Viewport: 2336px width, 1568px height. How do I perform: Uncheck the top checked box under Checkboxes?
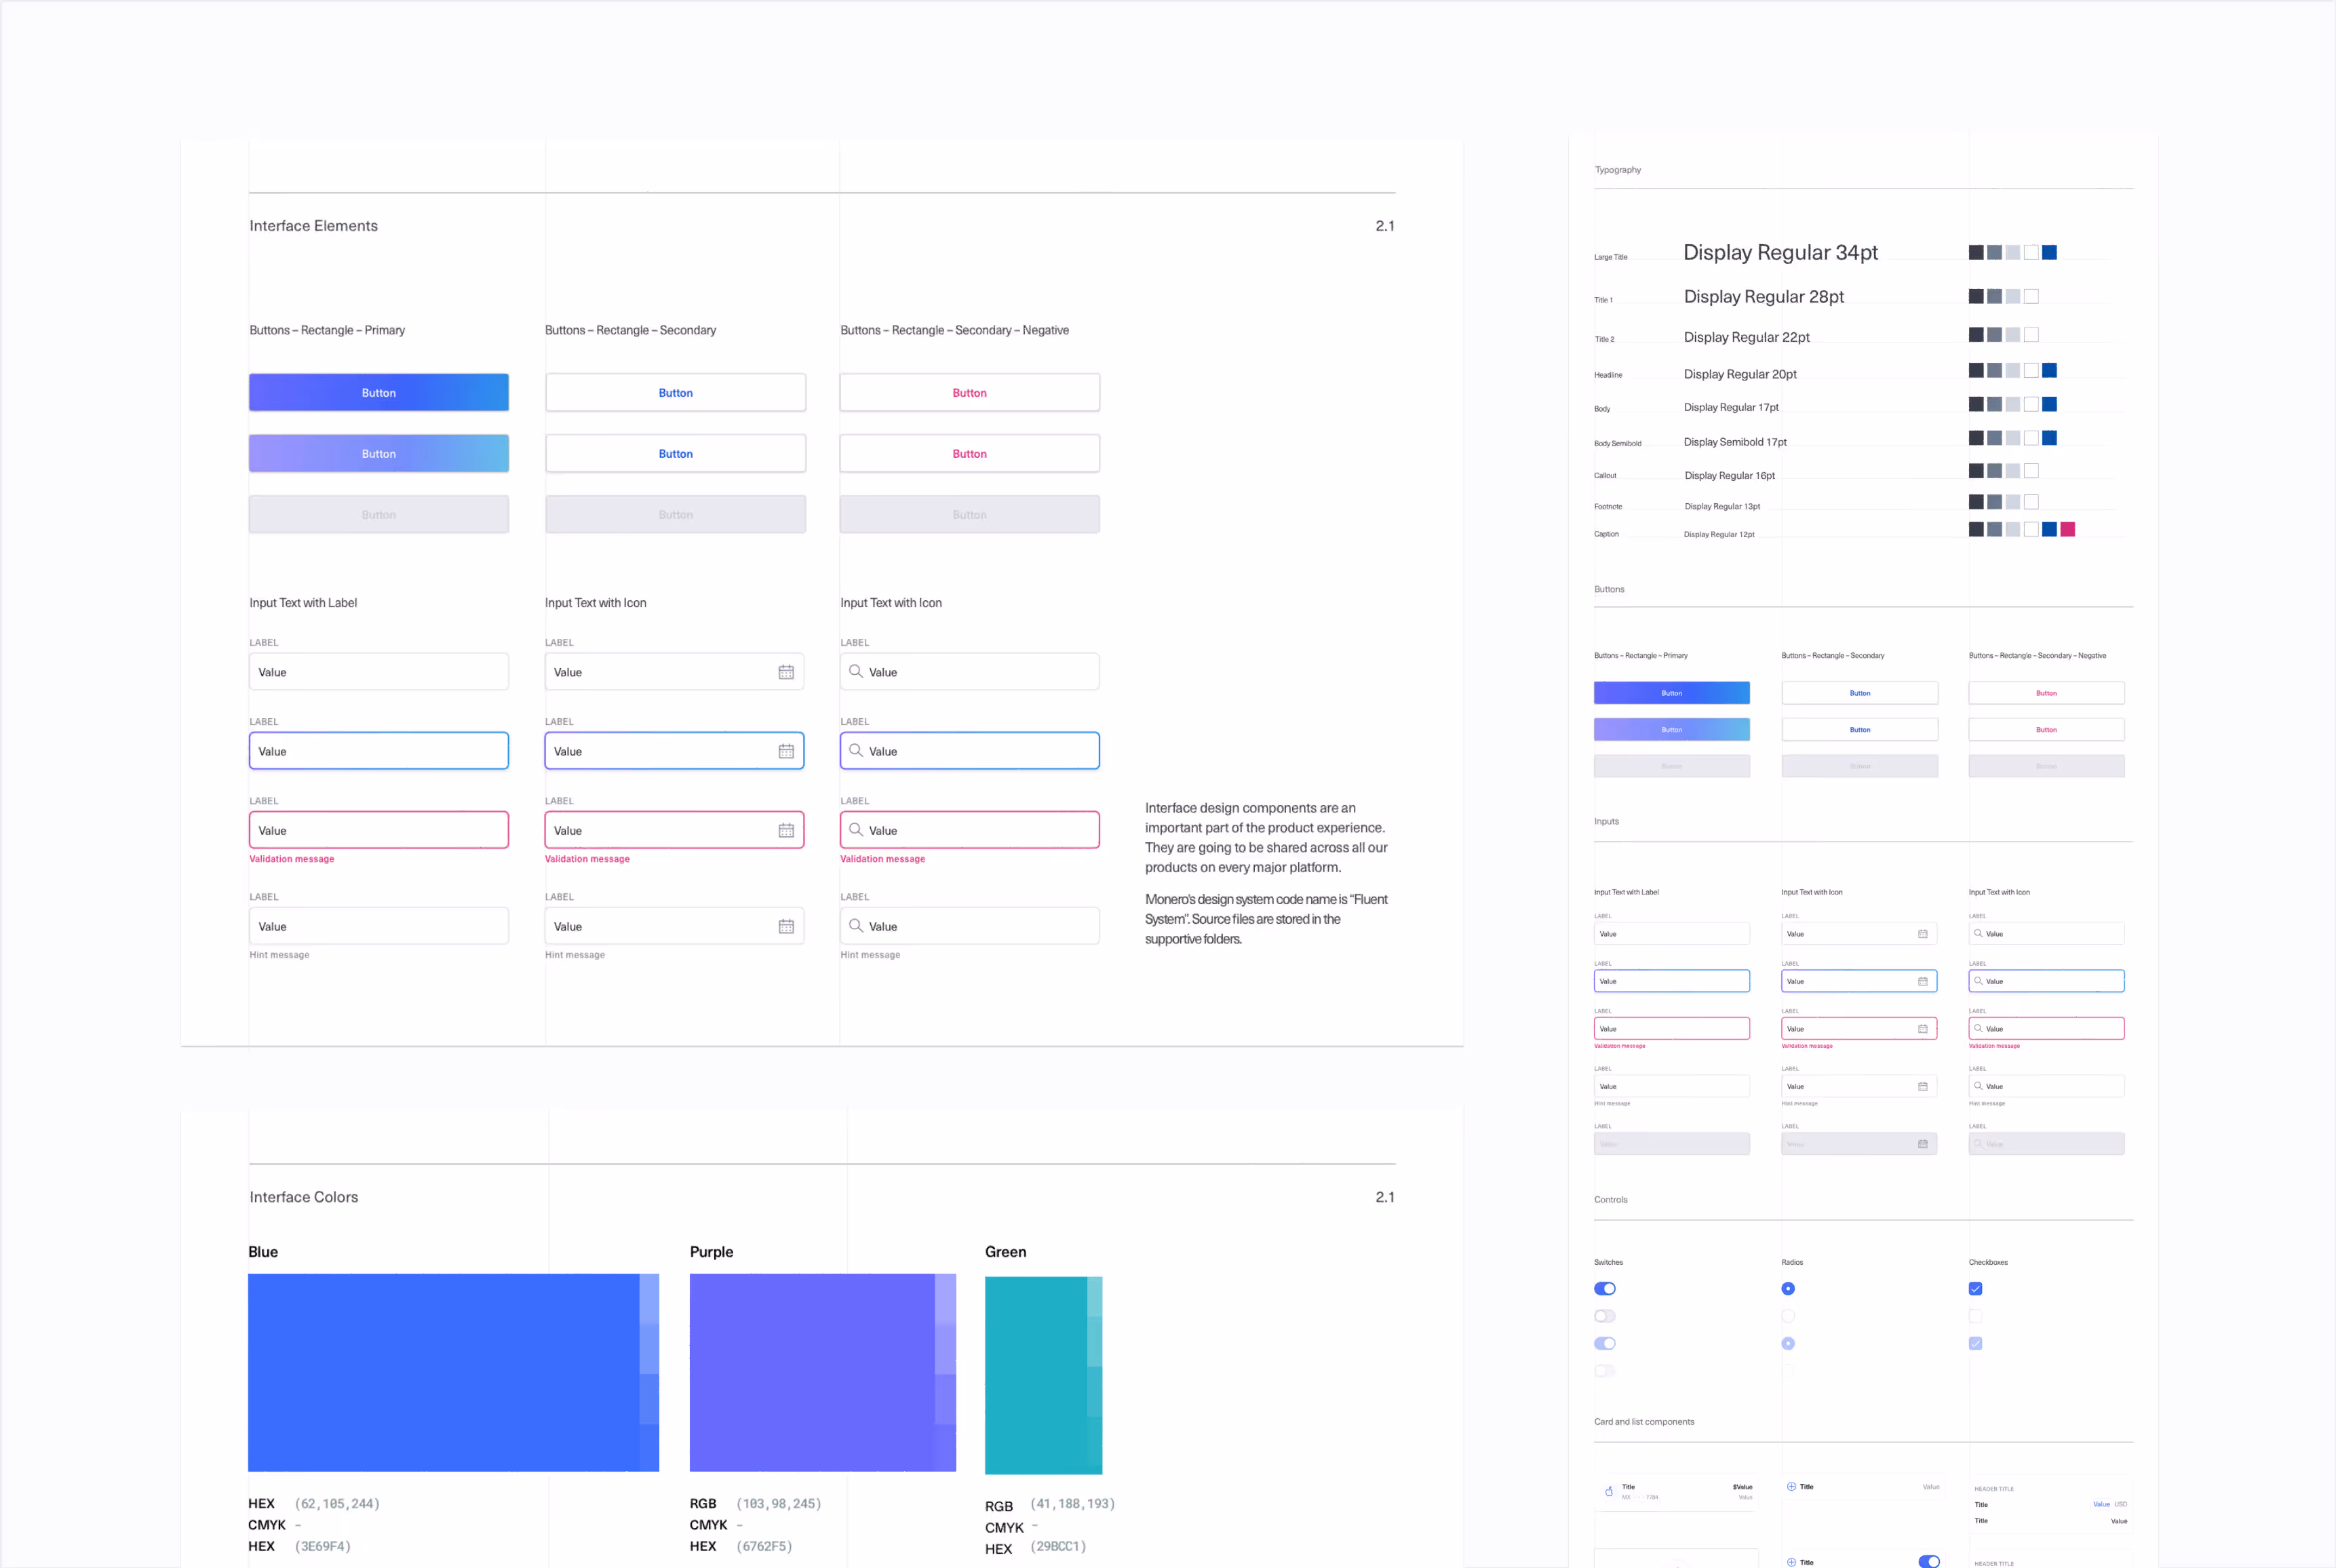tap(1975, 1288)
